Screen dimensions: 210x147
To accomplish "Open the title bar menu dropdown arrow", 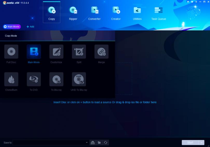I will tap(196, 2).
